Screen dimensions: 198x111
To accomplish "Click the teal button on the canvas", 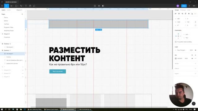I will pyautogui.click(x=58, y=71).
